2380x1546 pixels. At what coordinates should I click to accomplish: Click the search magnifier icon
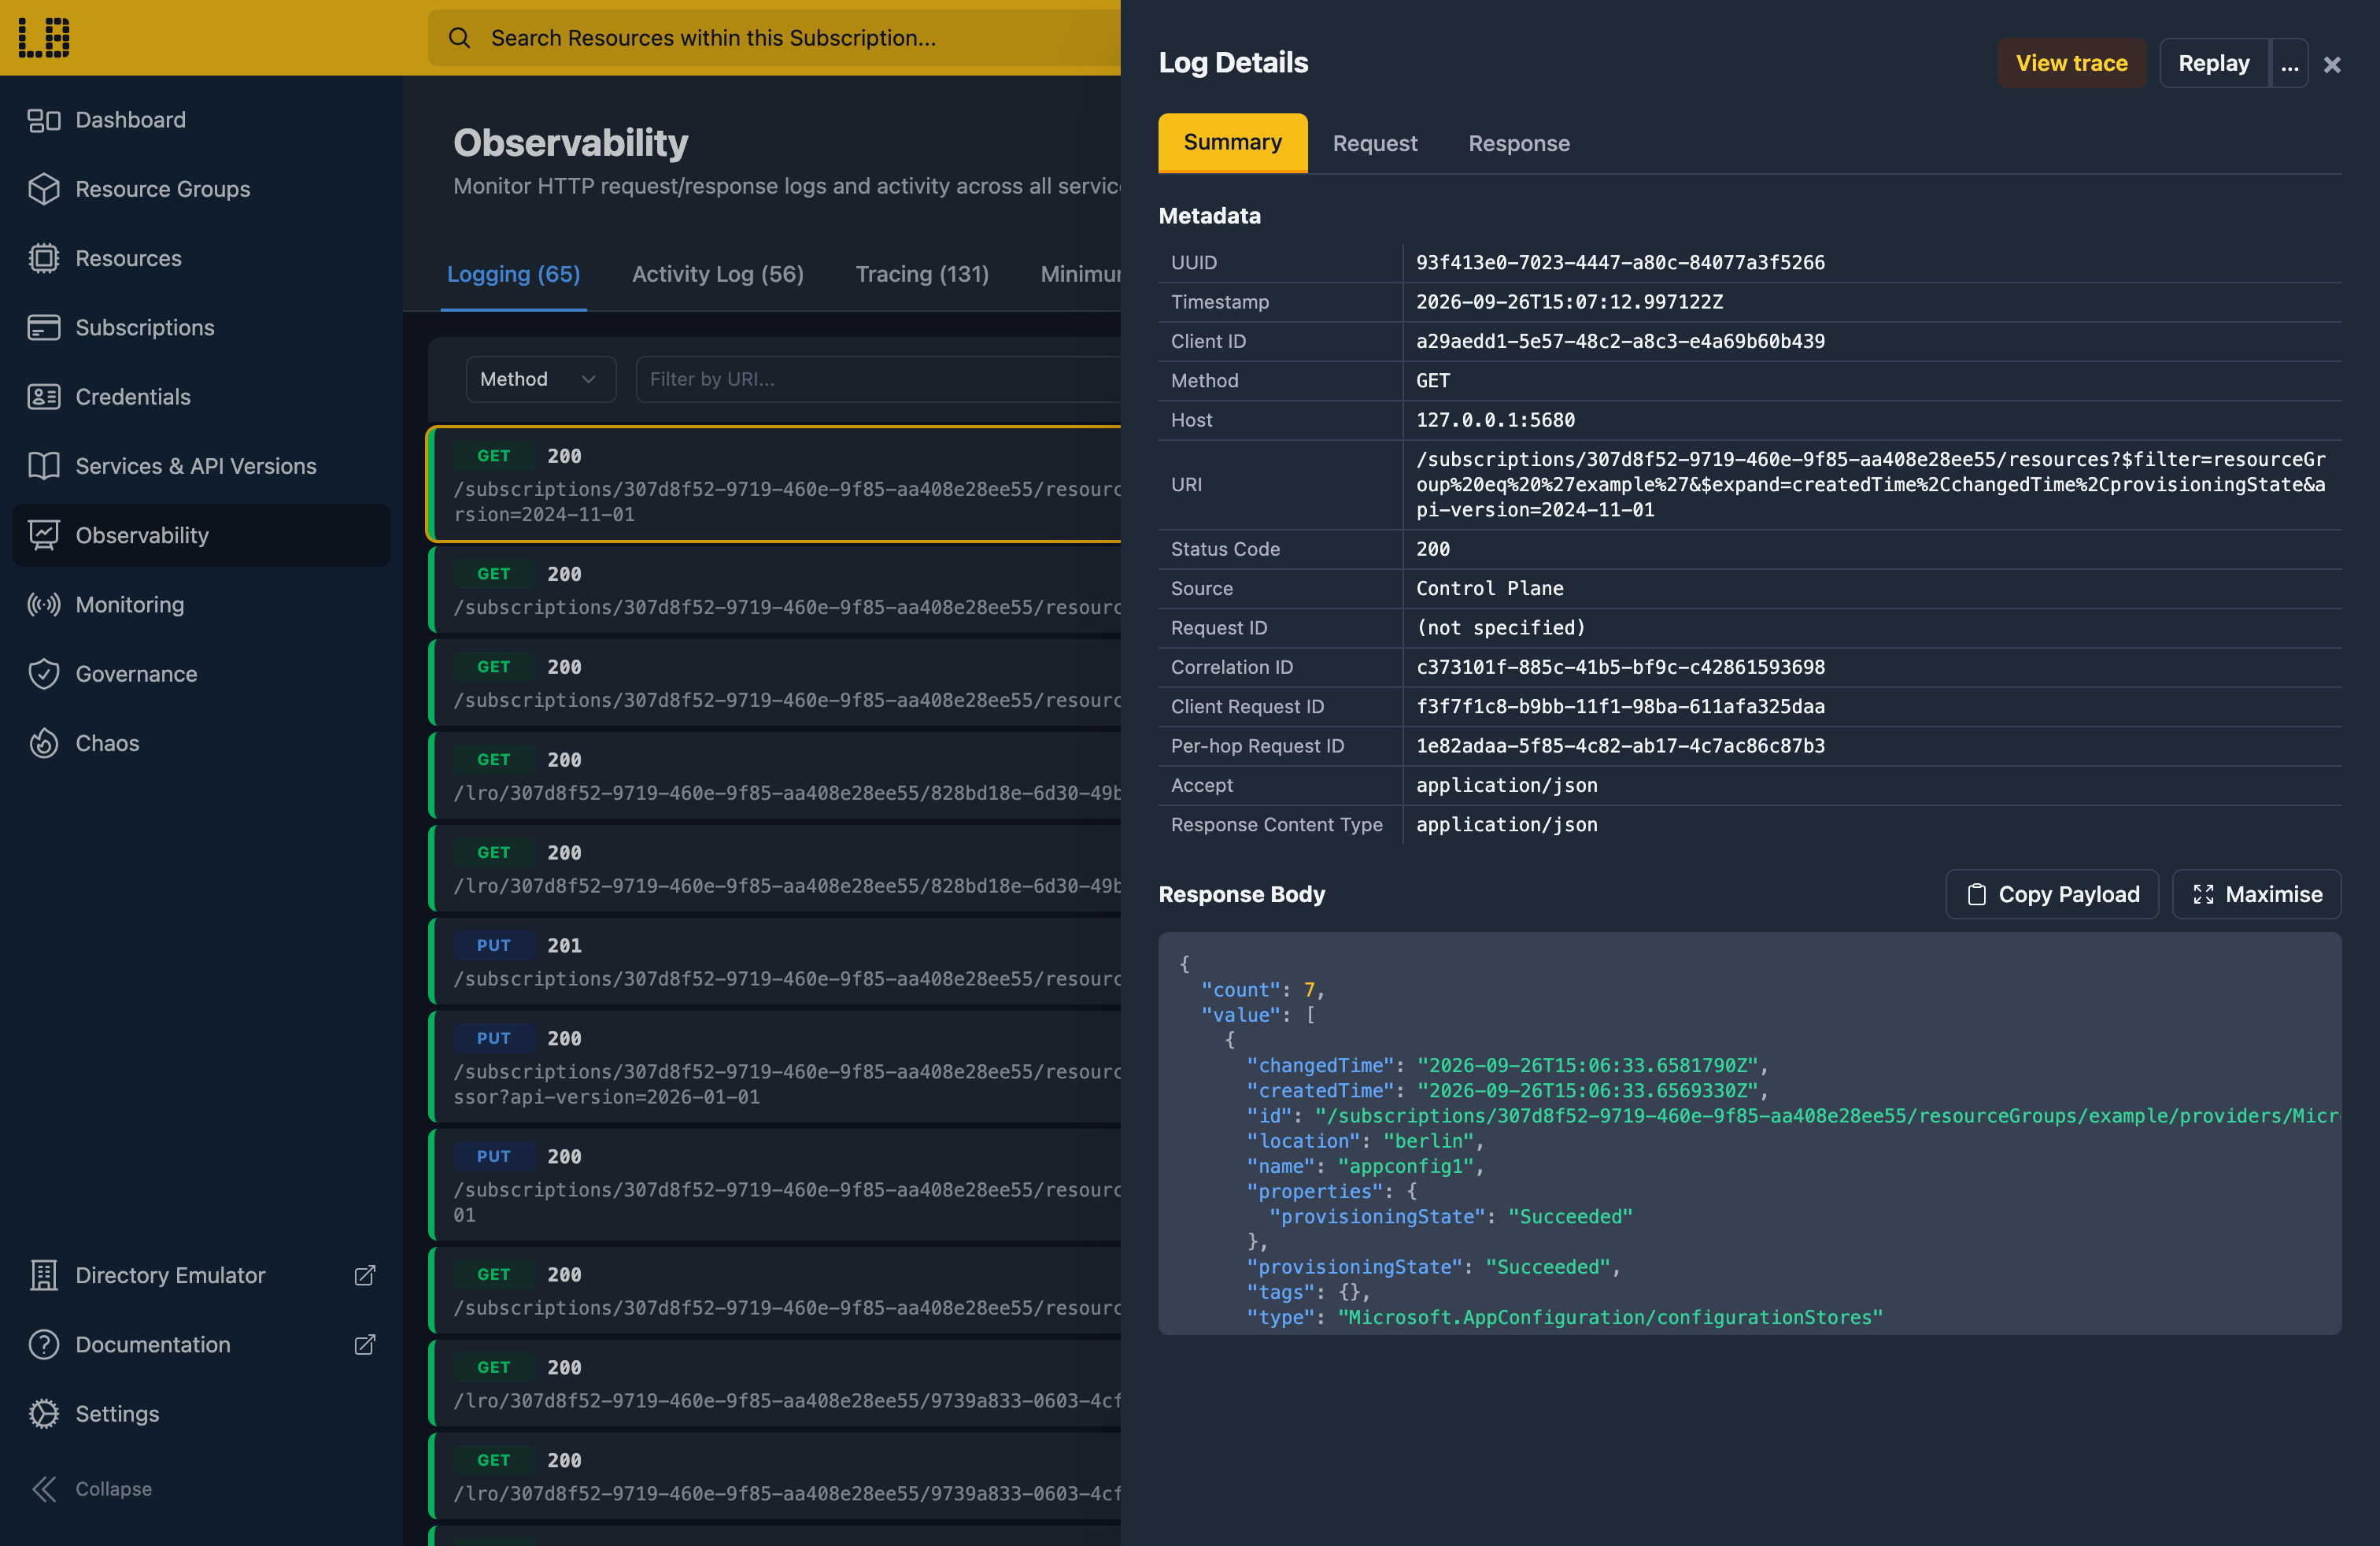pos(459,38)
